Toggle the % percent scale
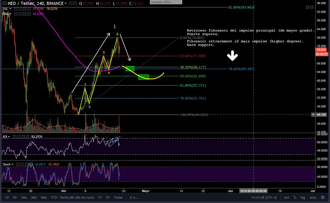This screenshot has width=330, height=203. (295, 197)
